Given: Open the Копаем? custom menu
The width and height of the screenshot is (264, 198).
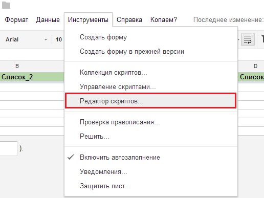Looking at the screenshot, I should 164,20.
